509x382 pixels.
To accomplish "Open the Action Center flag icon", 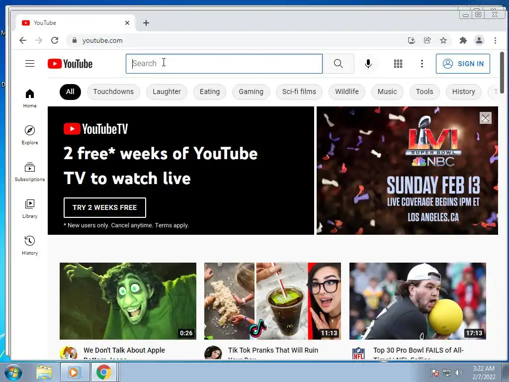I will tap(435, 373).
